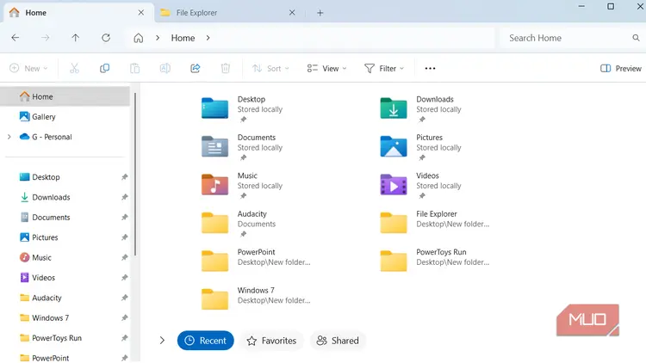Select the Shared tab
The image size is (646, 363).
(338, 341)
